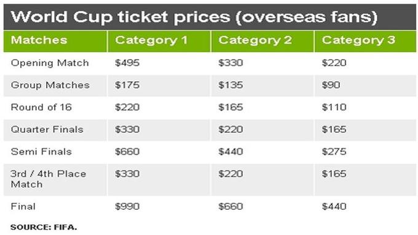Select the $90 Group Matches price
The height and width of the screenshot is (235, 418).
click(x=331, y=85)
